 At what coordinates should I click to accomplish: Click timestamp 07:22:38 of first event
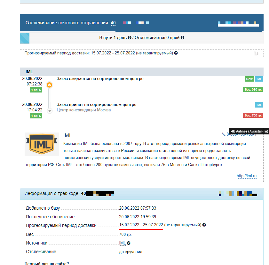[x=34, y=84]
